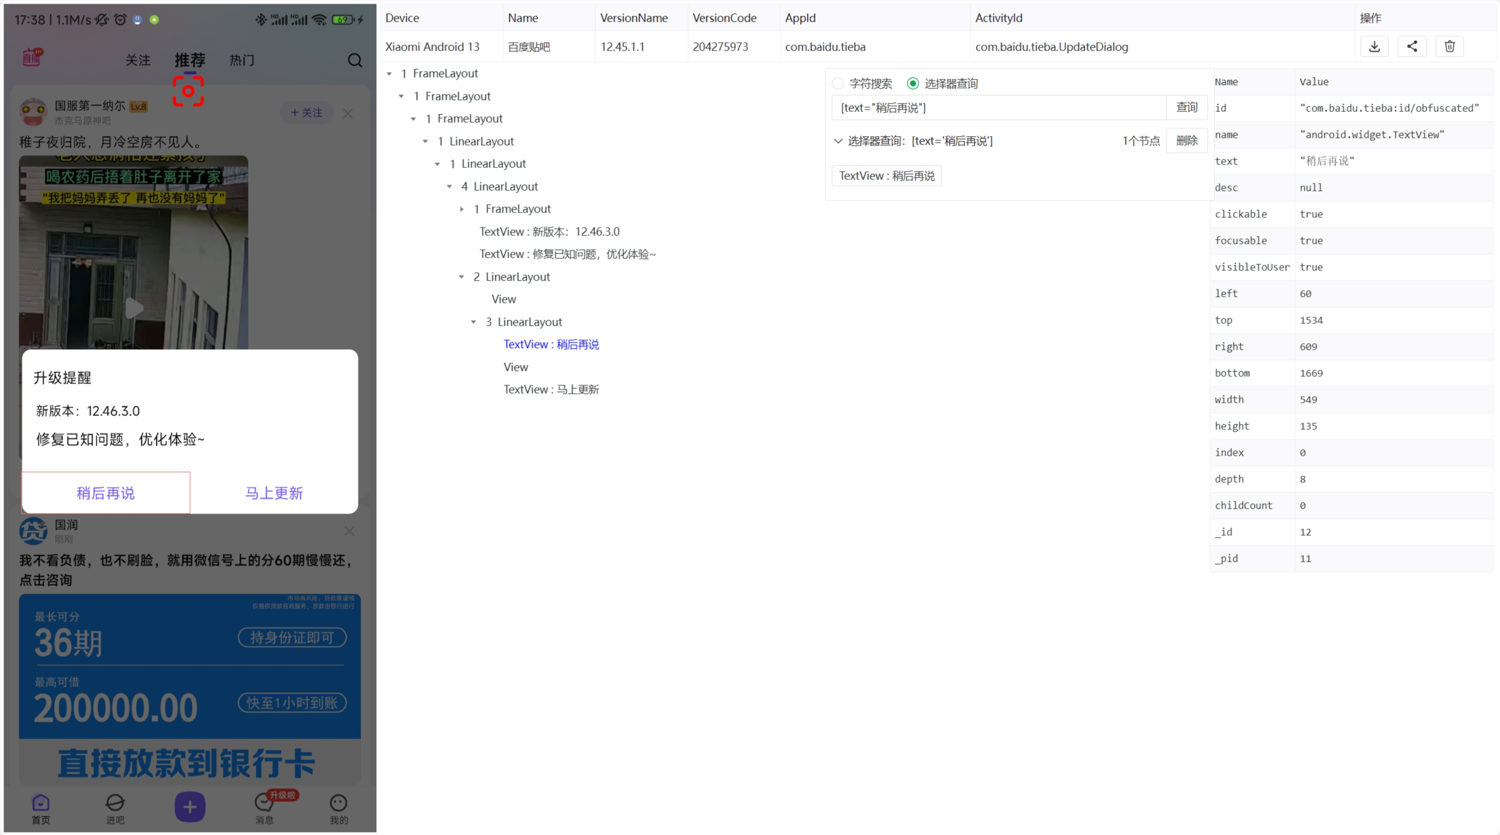
Task: Collapse the third-level FrameLayout node
Action: 413,119
